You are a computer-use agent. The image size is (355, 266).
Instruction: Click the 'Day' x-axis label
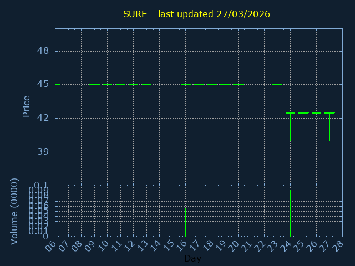(x=192, y=259)
